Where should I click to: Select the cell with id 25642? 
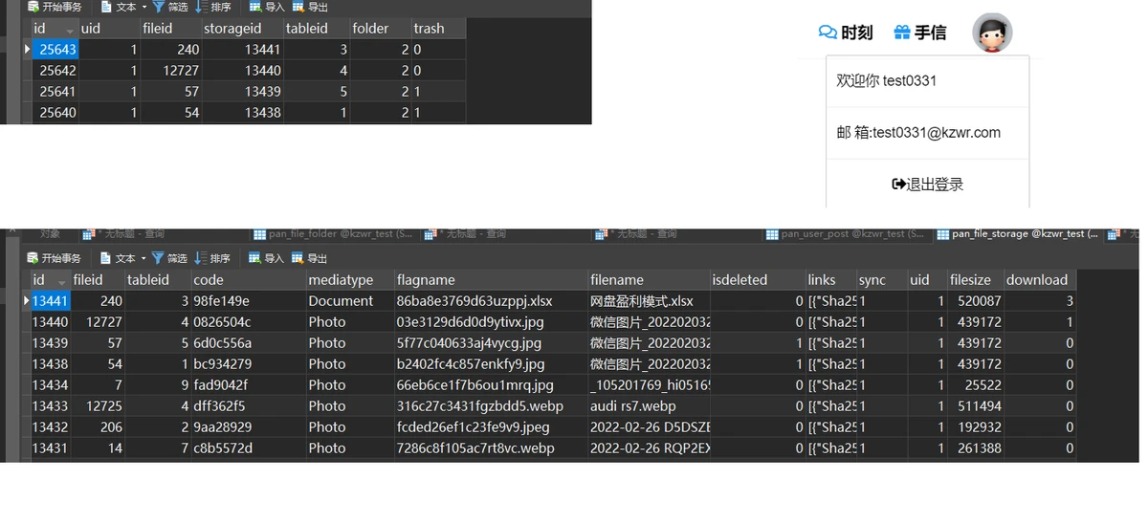click(57, 70)
